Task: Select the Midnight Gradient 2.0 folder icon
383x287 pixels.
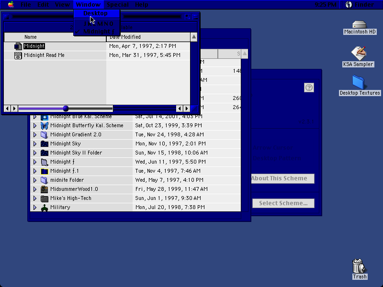Action: (x=44, y=134)
